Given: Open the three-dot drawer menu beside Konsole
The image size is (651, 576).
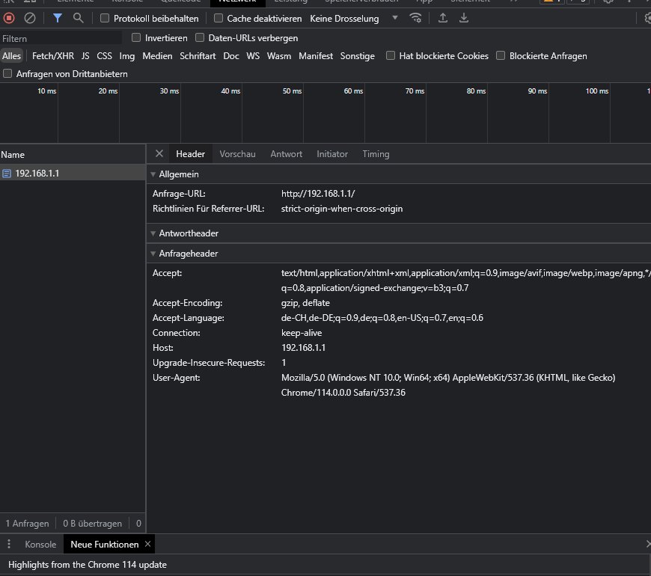Looking at the screenshot, I should point(10,545).
